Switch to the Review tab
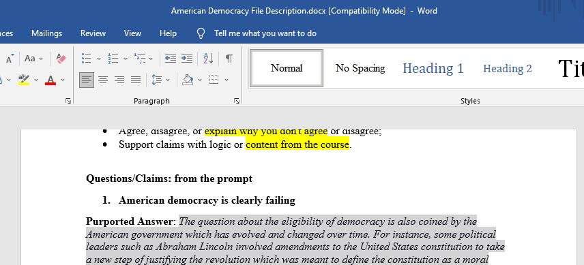This screenshot has height=265, width=584. click(x=93, y=33)
